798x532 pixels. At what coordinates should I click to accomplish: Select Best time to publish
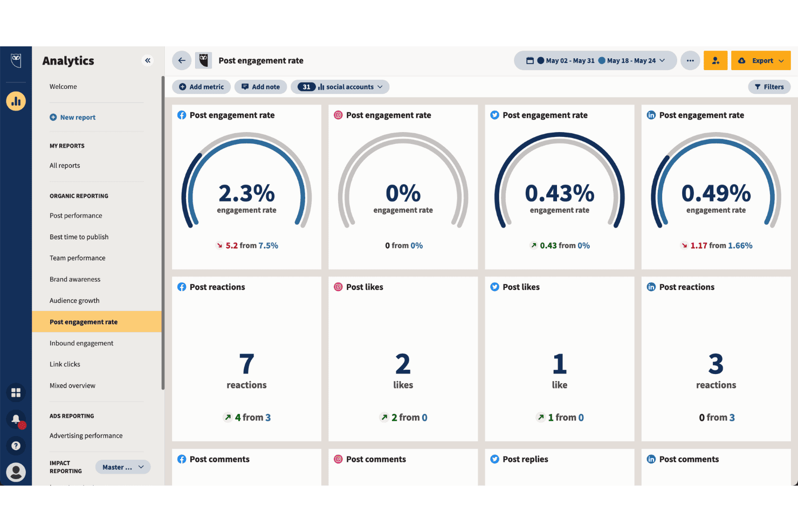pyautogui.click(x=79, y=237)
